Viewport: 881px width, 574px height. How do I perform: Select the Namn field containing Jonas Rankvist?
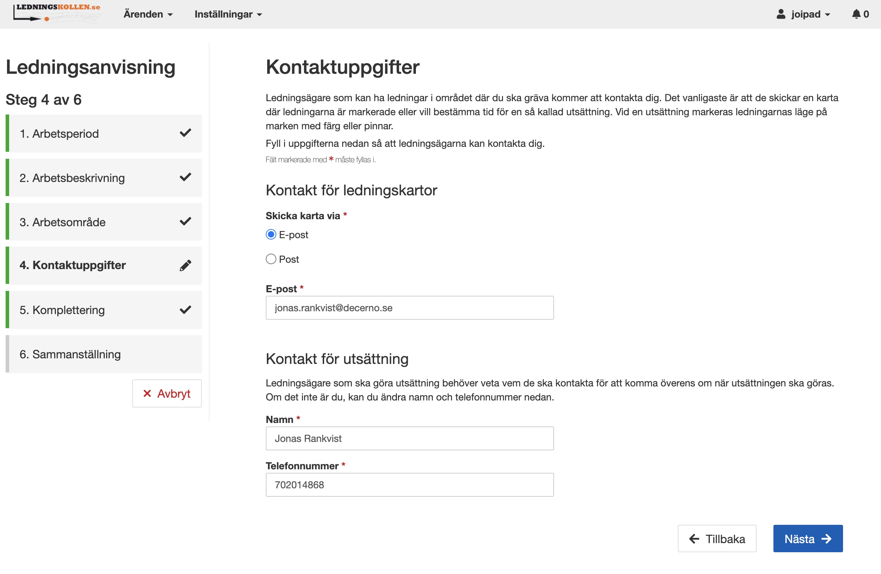pos(410,438)
